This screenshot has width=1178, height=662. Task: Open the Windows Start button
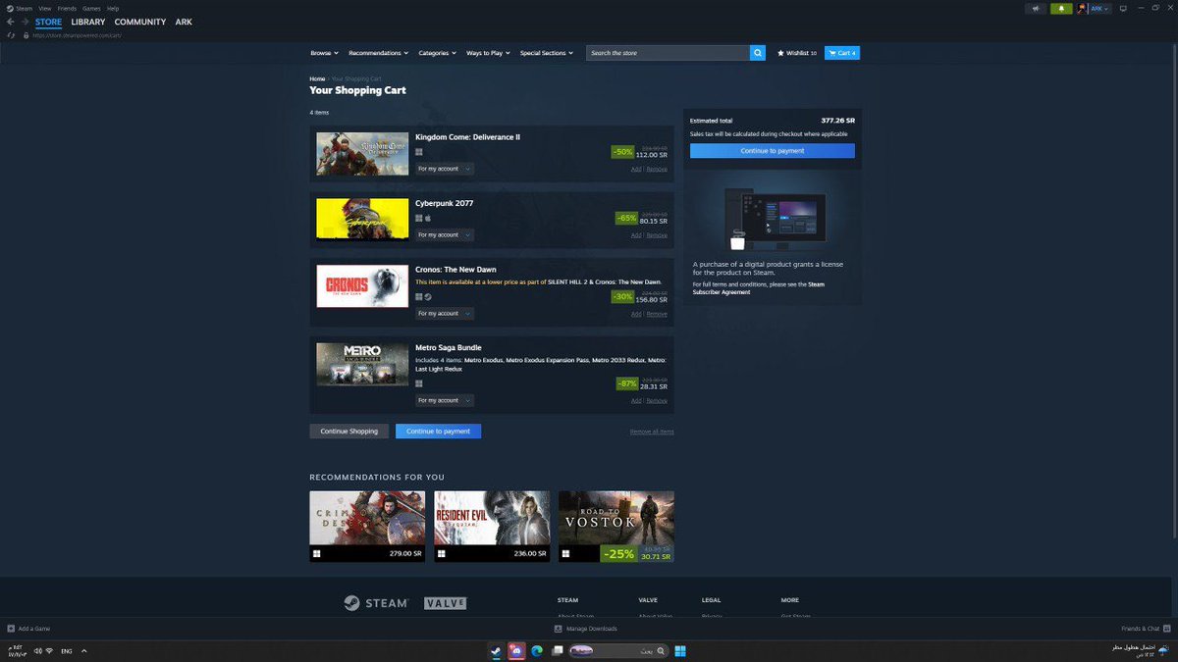[680, 650]
